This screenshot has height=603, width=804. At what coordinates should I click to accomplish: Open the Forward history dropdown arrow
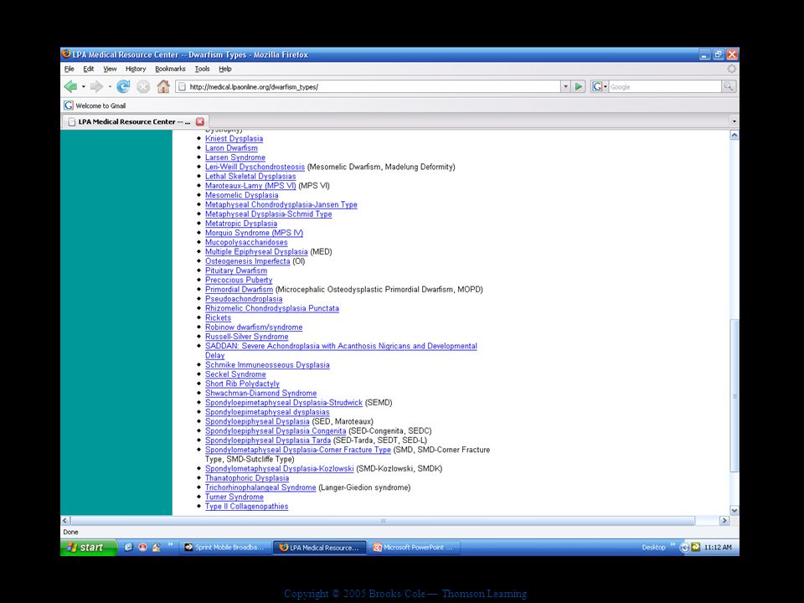pos(109,86)
